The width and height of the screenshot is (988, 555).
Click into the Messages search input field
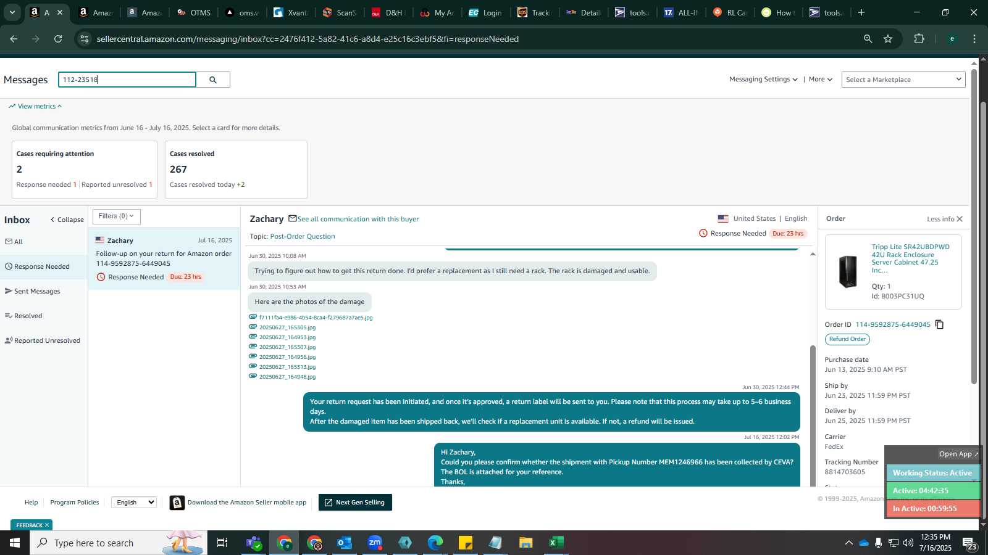point(127,80)
